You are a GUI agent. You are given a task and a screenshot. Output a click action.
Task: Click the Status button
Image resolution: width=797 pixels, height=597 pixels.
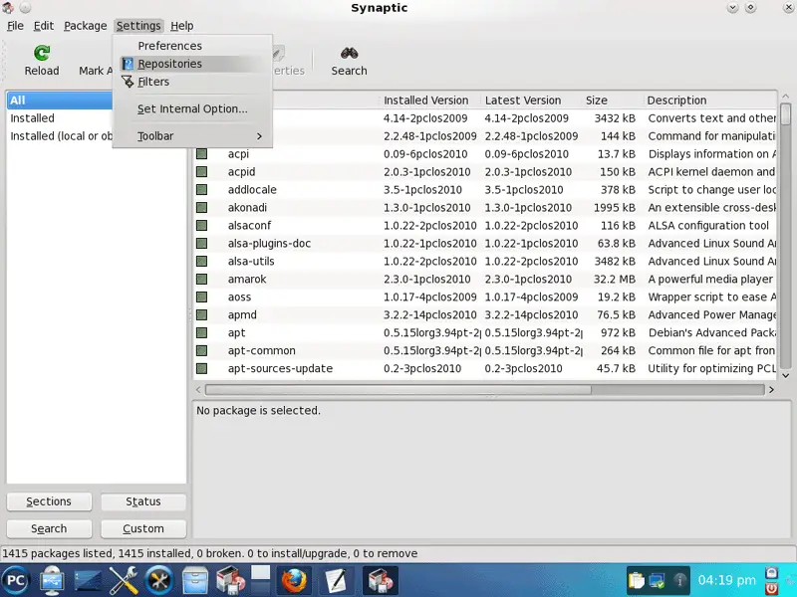tap(143, 501)
